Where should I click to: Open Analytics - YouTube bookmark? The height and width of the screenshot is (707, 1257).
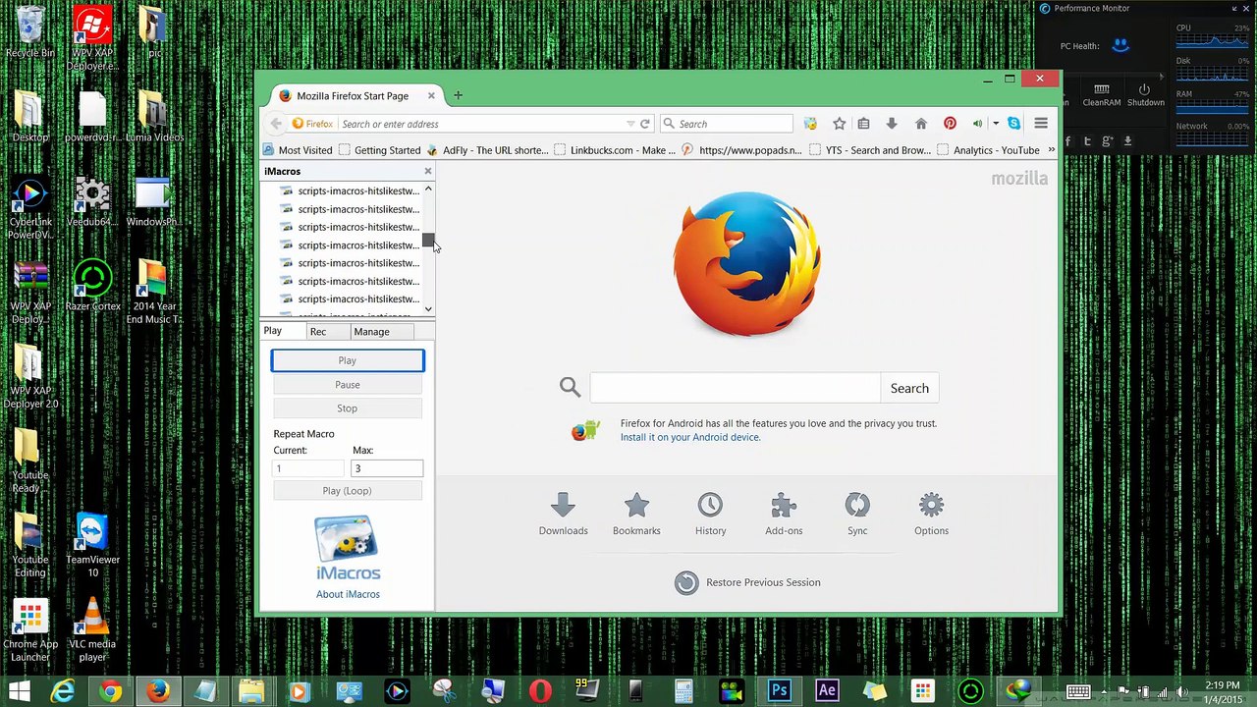coord(989,150)
